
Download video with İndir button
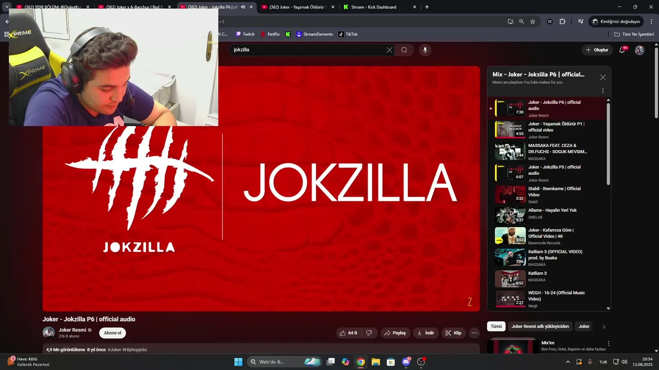pyautogui.click(x=426, y=333)
